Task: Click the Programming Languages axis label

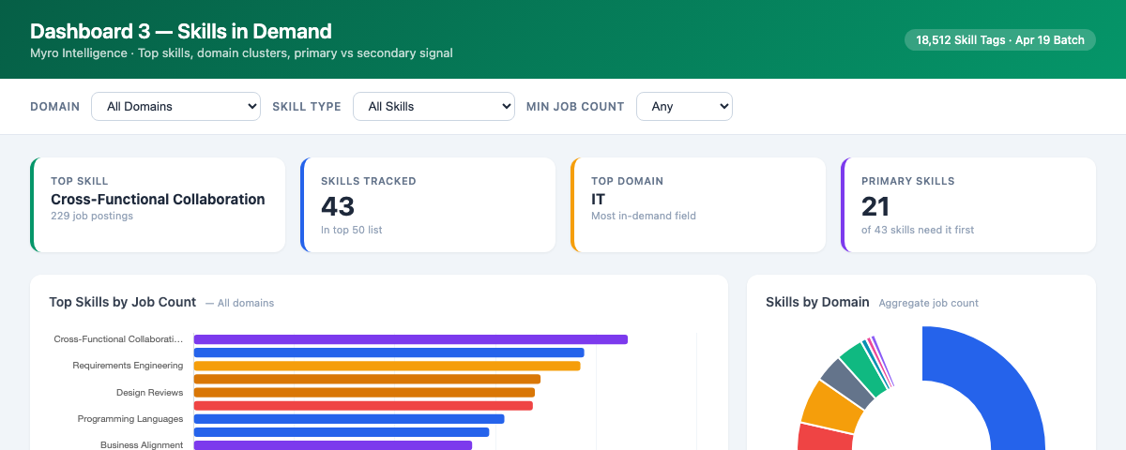Action: 130,419
